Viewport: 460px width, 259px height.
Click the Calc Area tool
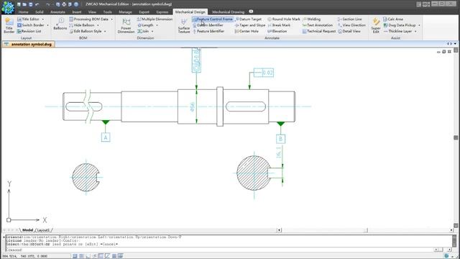click(x=392, y=19)
